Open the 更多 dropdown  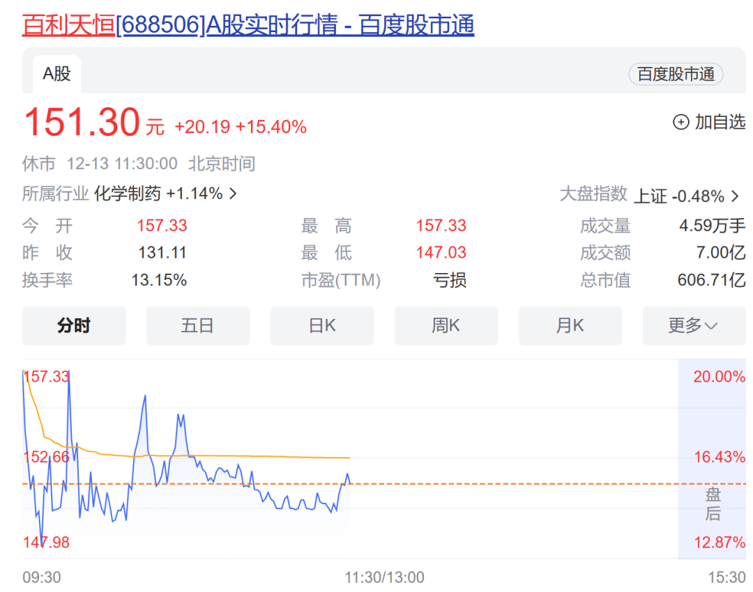[x=694, y=326]
